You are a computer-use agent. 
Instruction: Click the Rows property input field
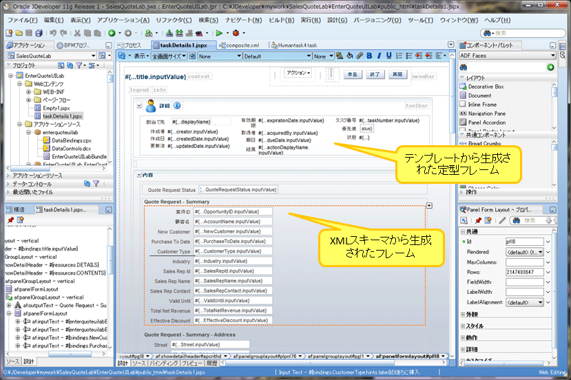(524, 272)
